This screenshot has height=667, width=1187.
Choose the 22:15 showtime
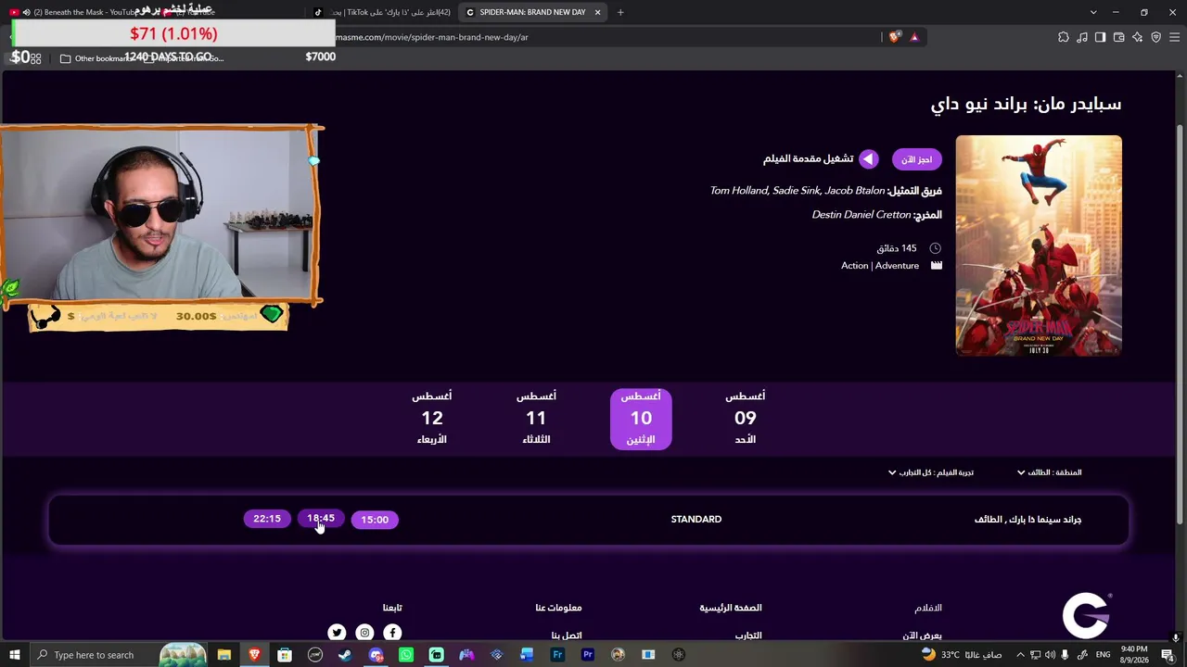pyautogui.click(x=267, y=519)
